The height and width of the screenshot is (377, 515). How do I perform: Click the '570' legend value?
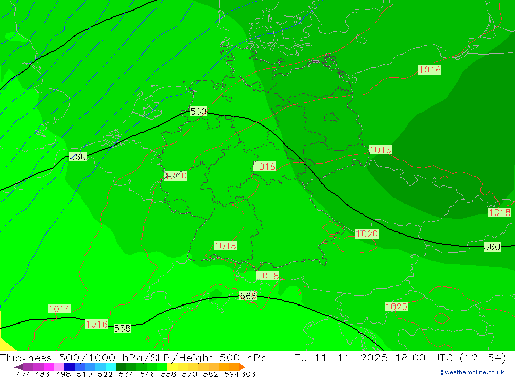tap(189, 374)
